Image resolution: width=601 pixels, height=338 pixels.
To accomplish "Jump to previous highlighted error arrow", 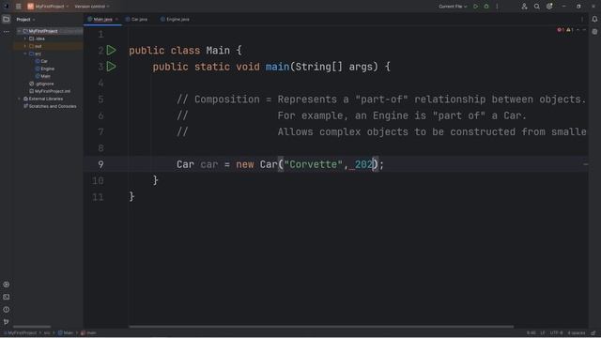I will click(578, 30).
